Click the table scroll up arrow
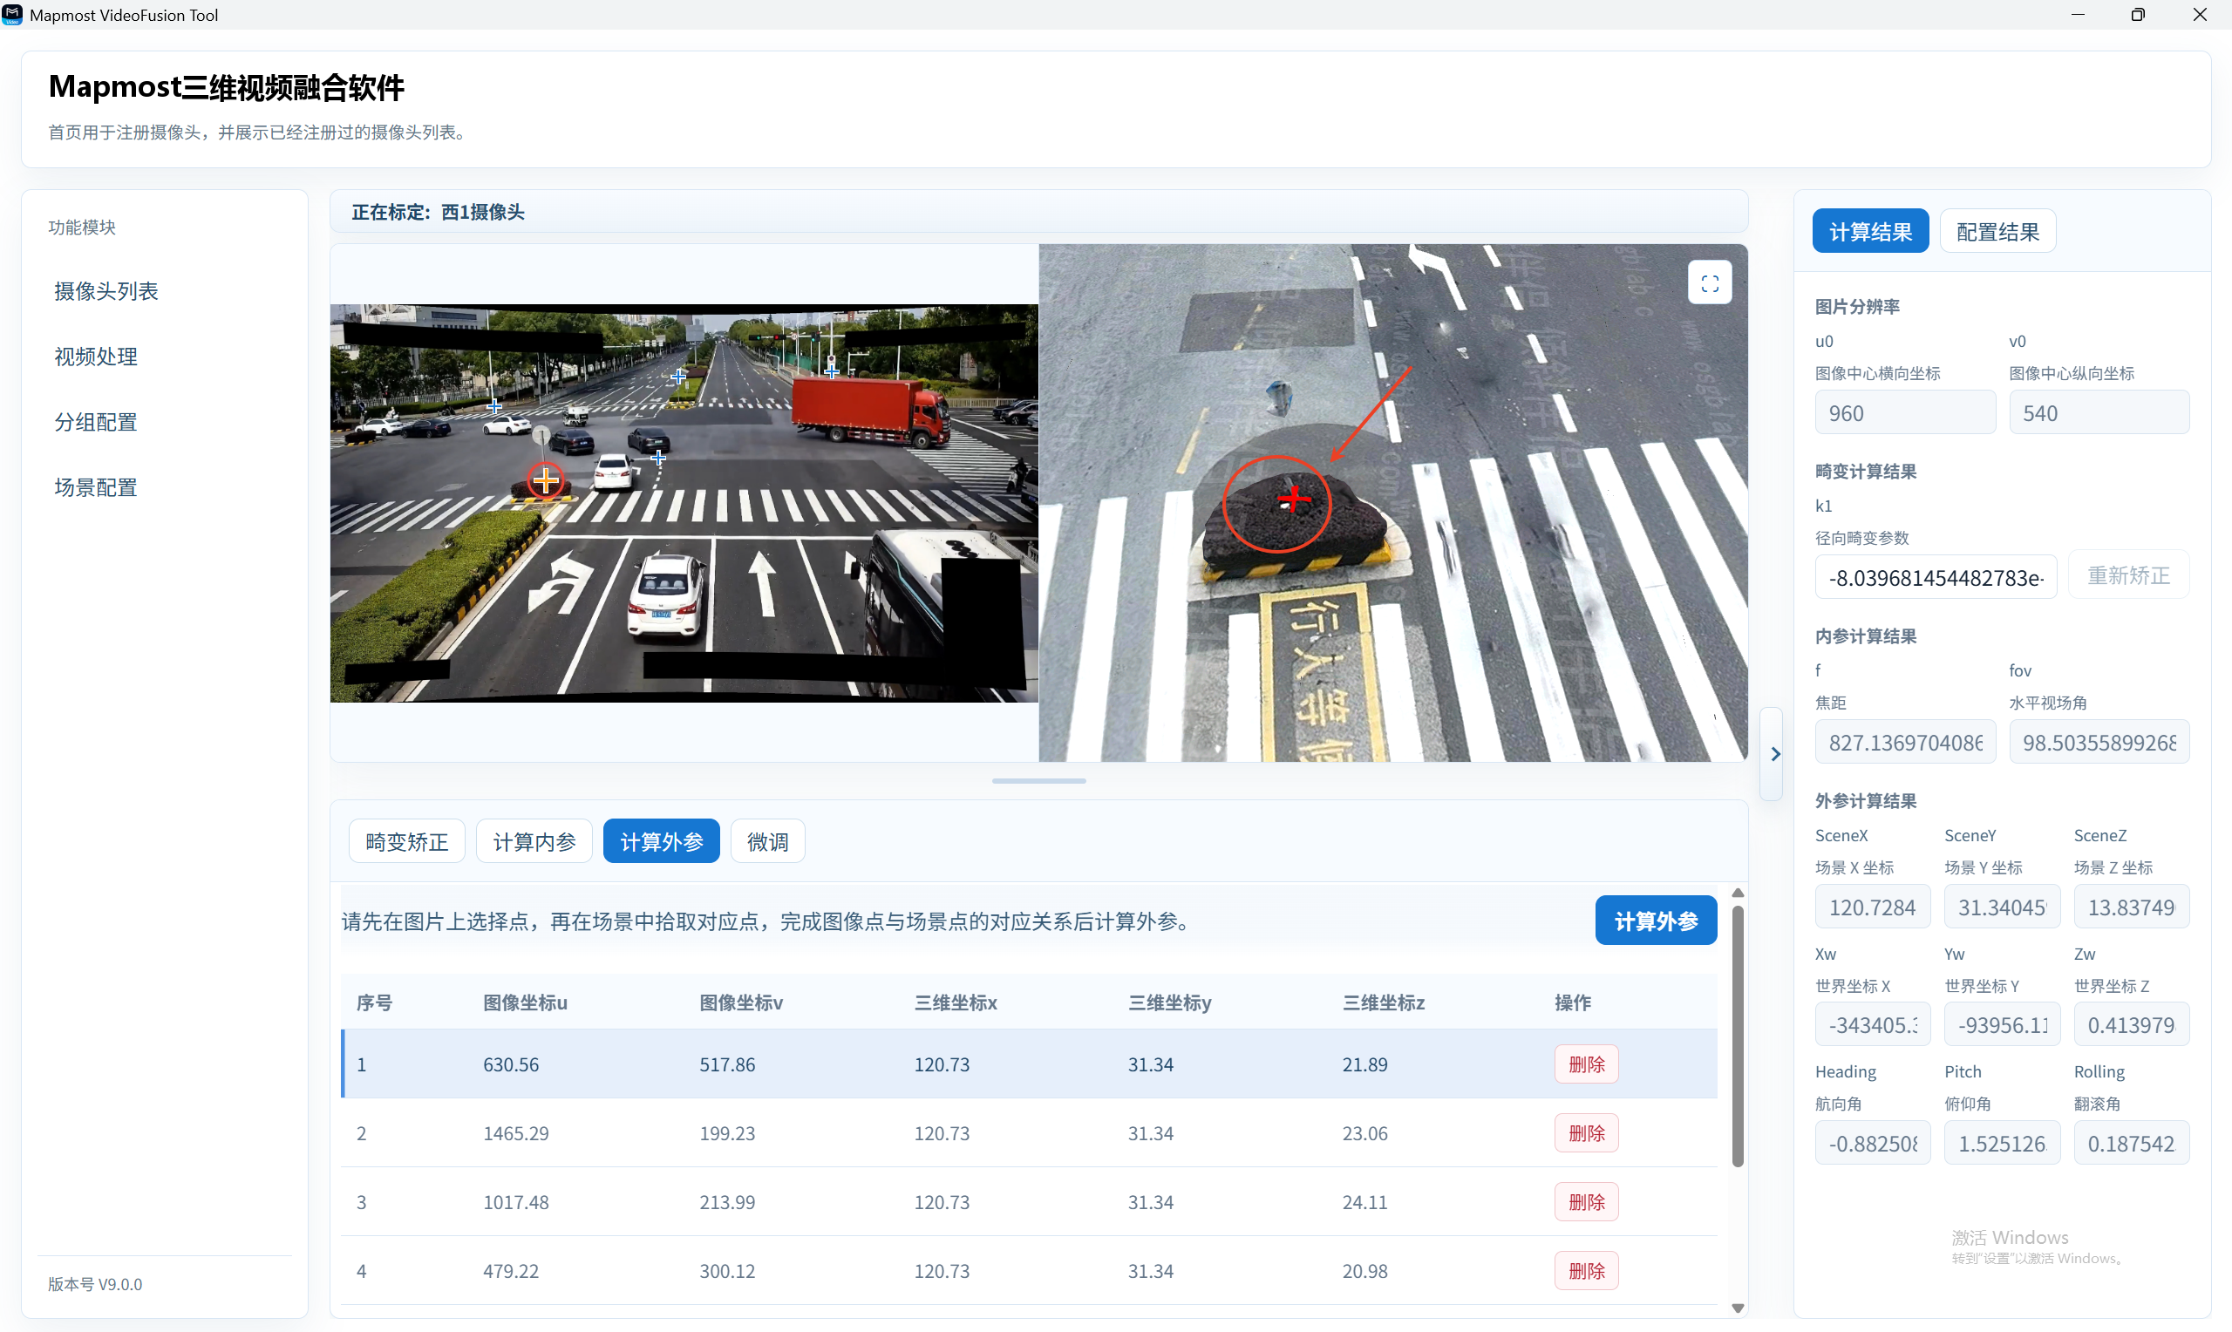Image resolution: width=2232 pixels, height=1332 pixels. click(1738, 894)
